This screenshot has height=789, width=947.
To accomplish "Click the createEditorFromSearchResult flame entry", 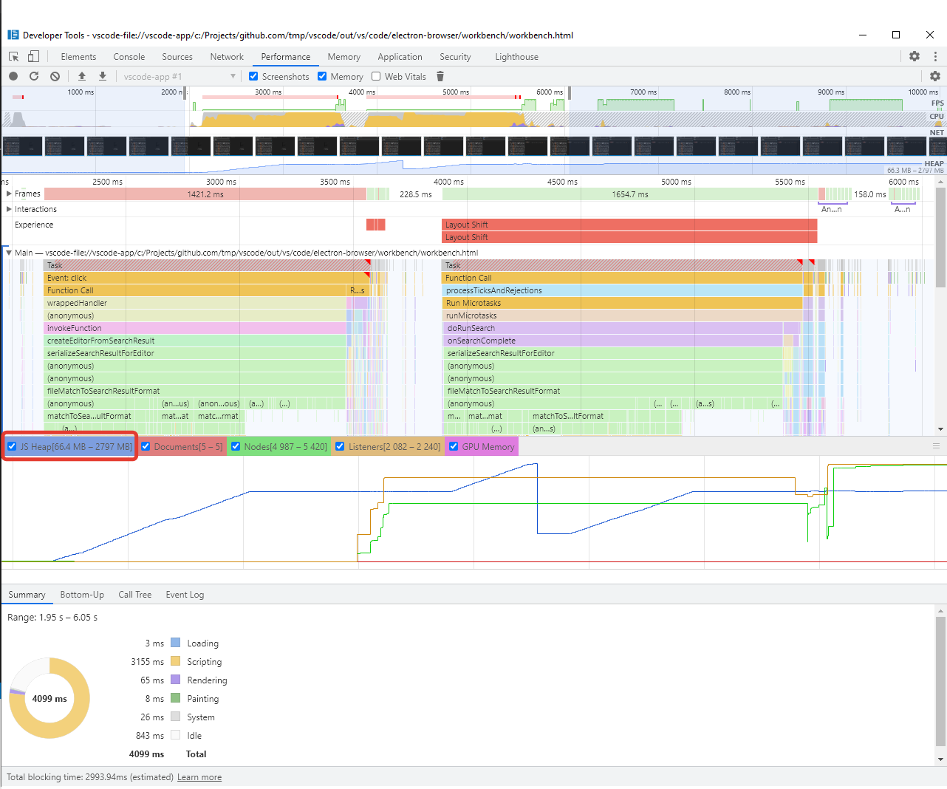I will 195,341.
